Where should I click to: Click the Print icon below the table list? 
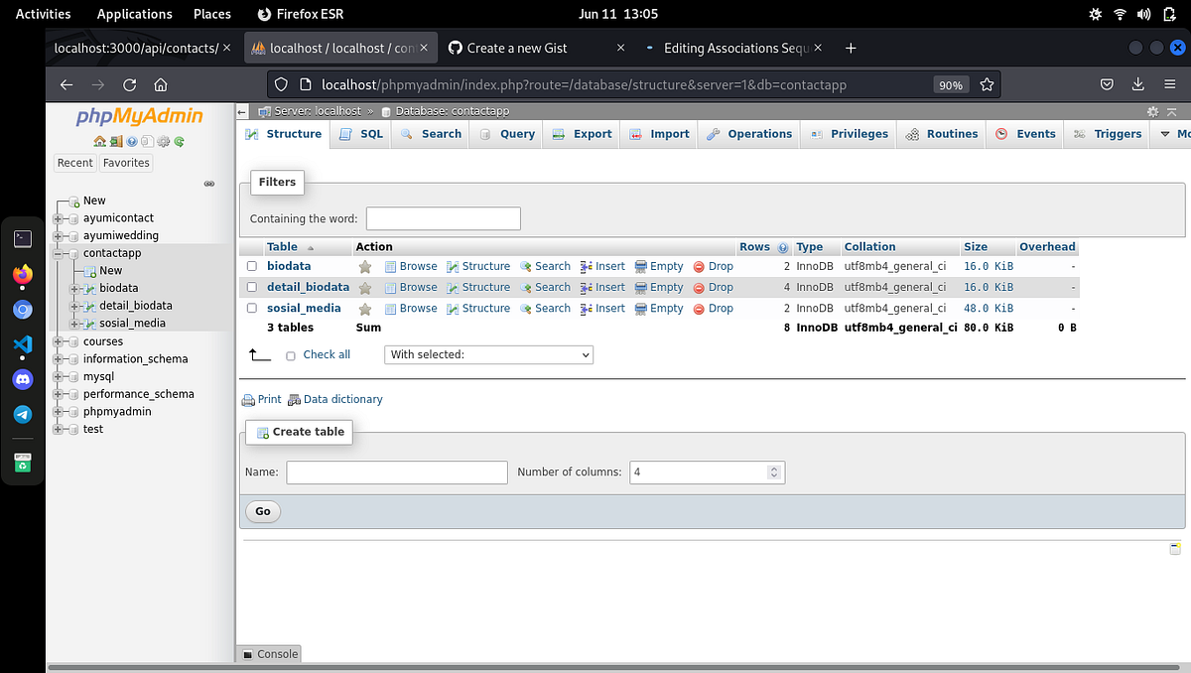(260, 399)
